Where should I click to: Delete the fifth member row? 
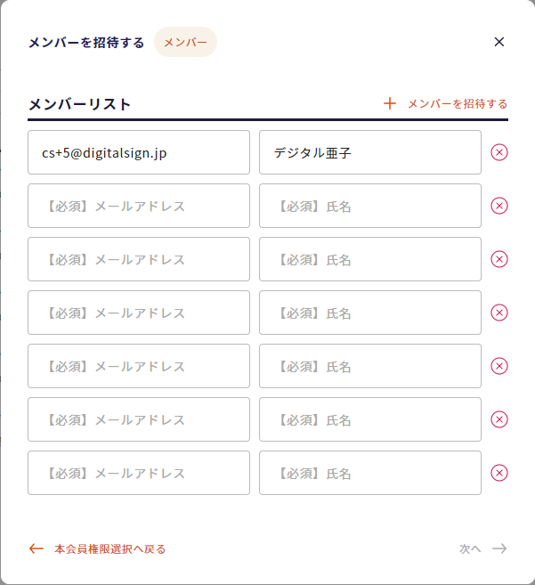[499, 366]
